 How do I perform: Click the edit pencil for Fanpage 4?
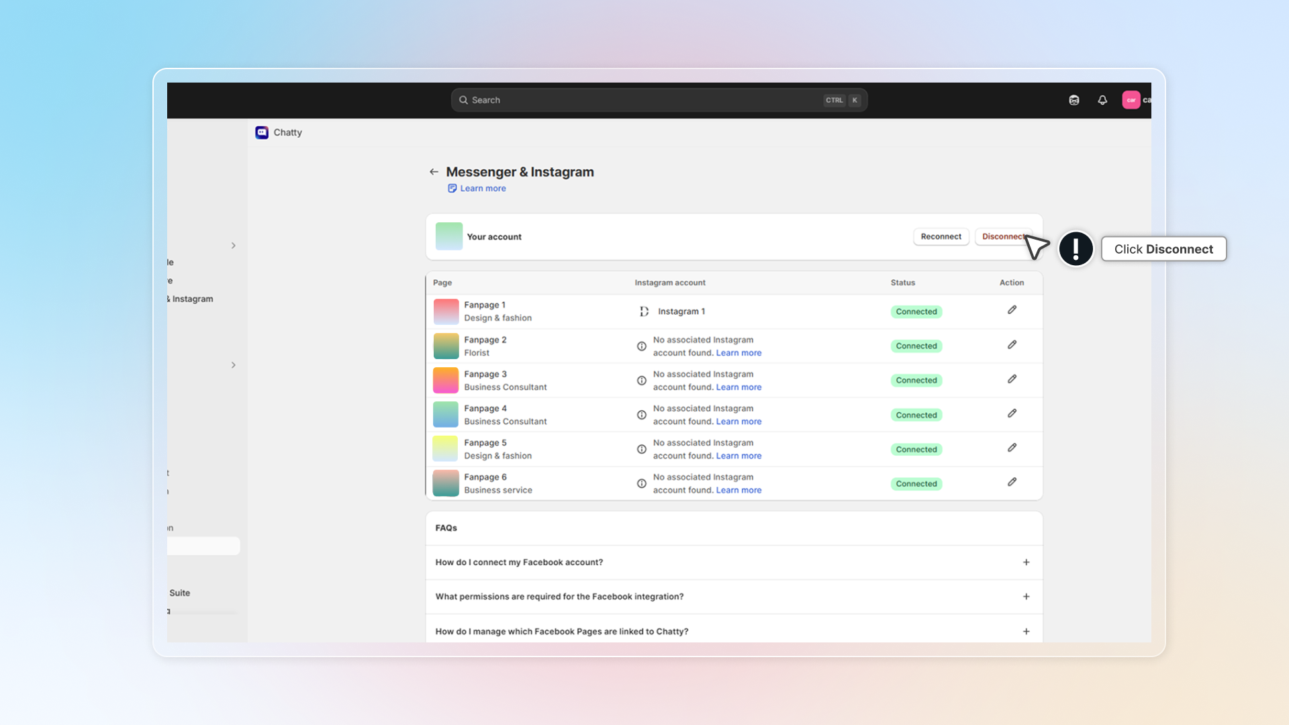coord(1012,414)
